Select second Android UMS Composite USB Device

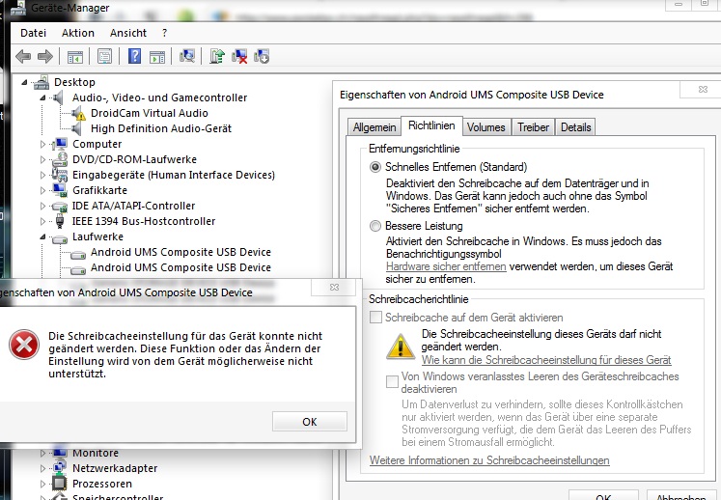coord(180,267)
